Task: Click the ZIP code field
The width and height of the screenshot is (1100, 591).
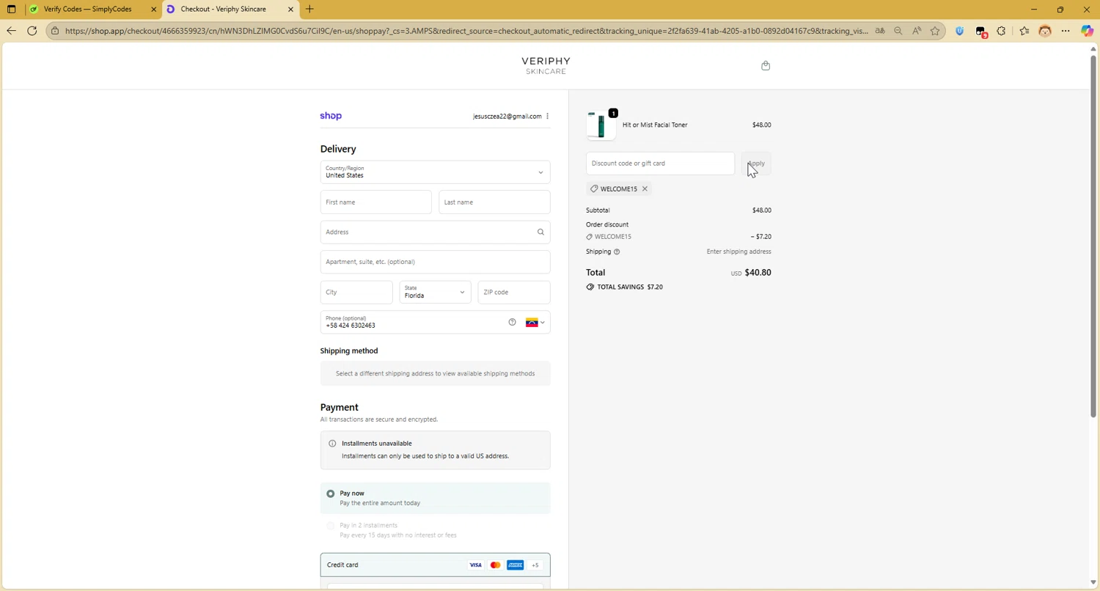Action: coord(513,292)
